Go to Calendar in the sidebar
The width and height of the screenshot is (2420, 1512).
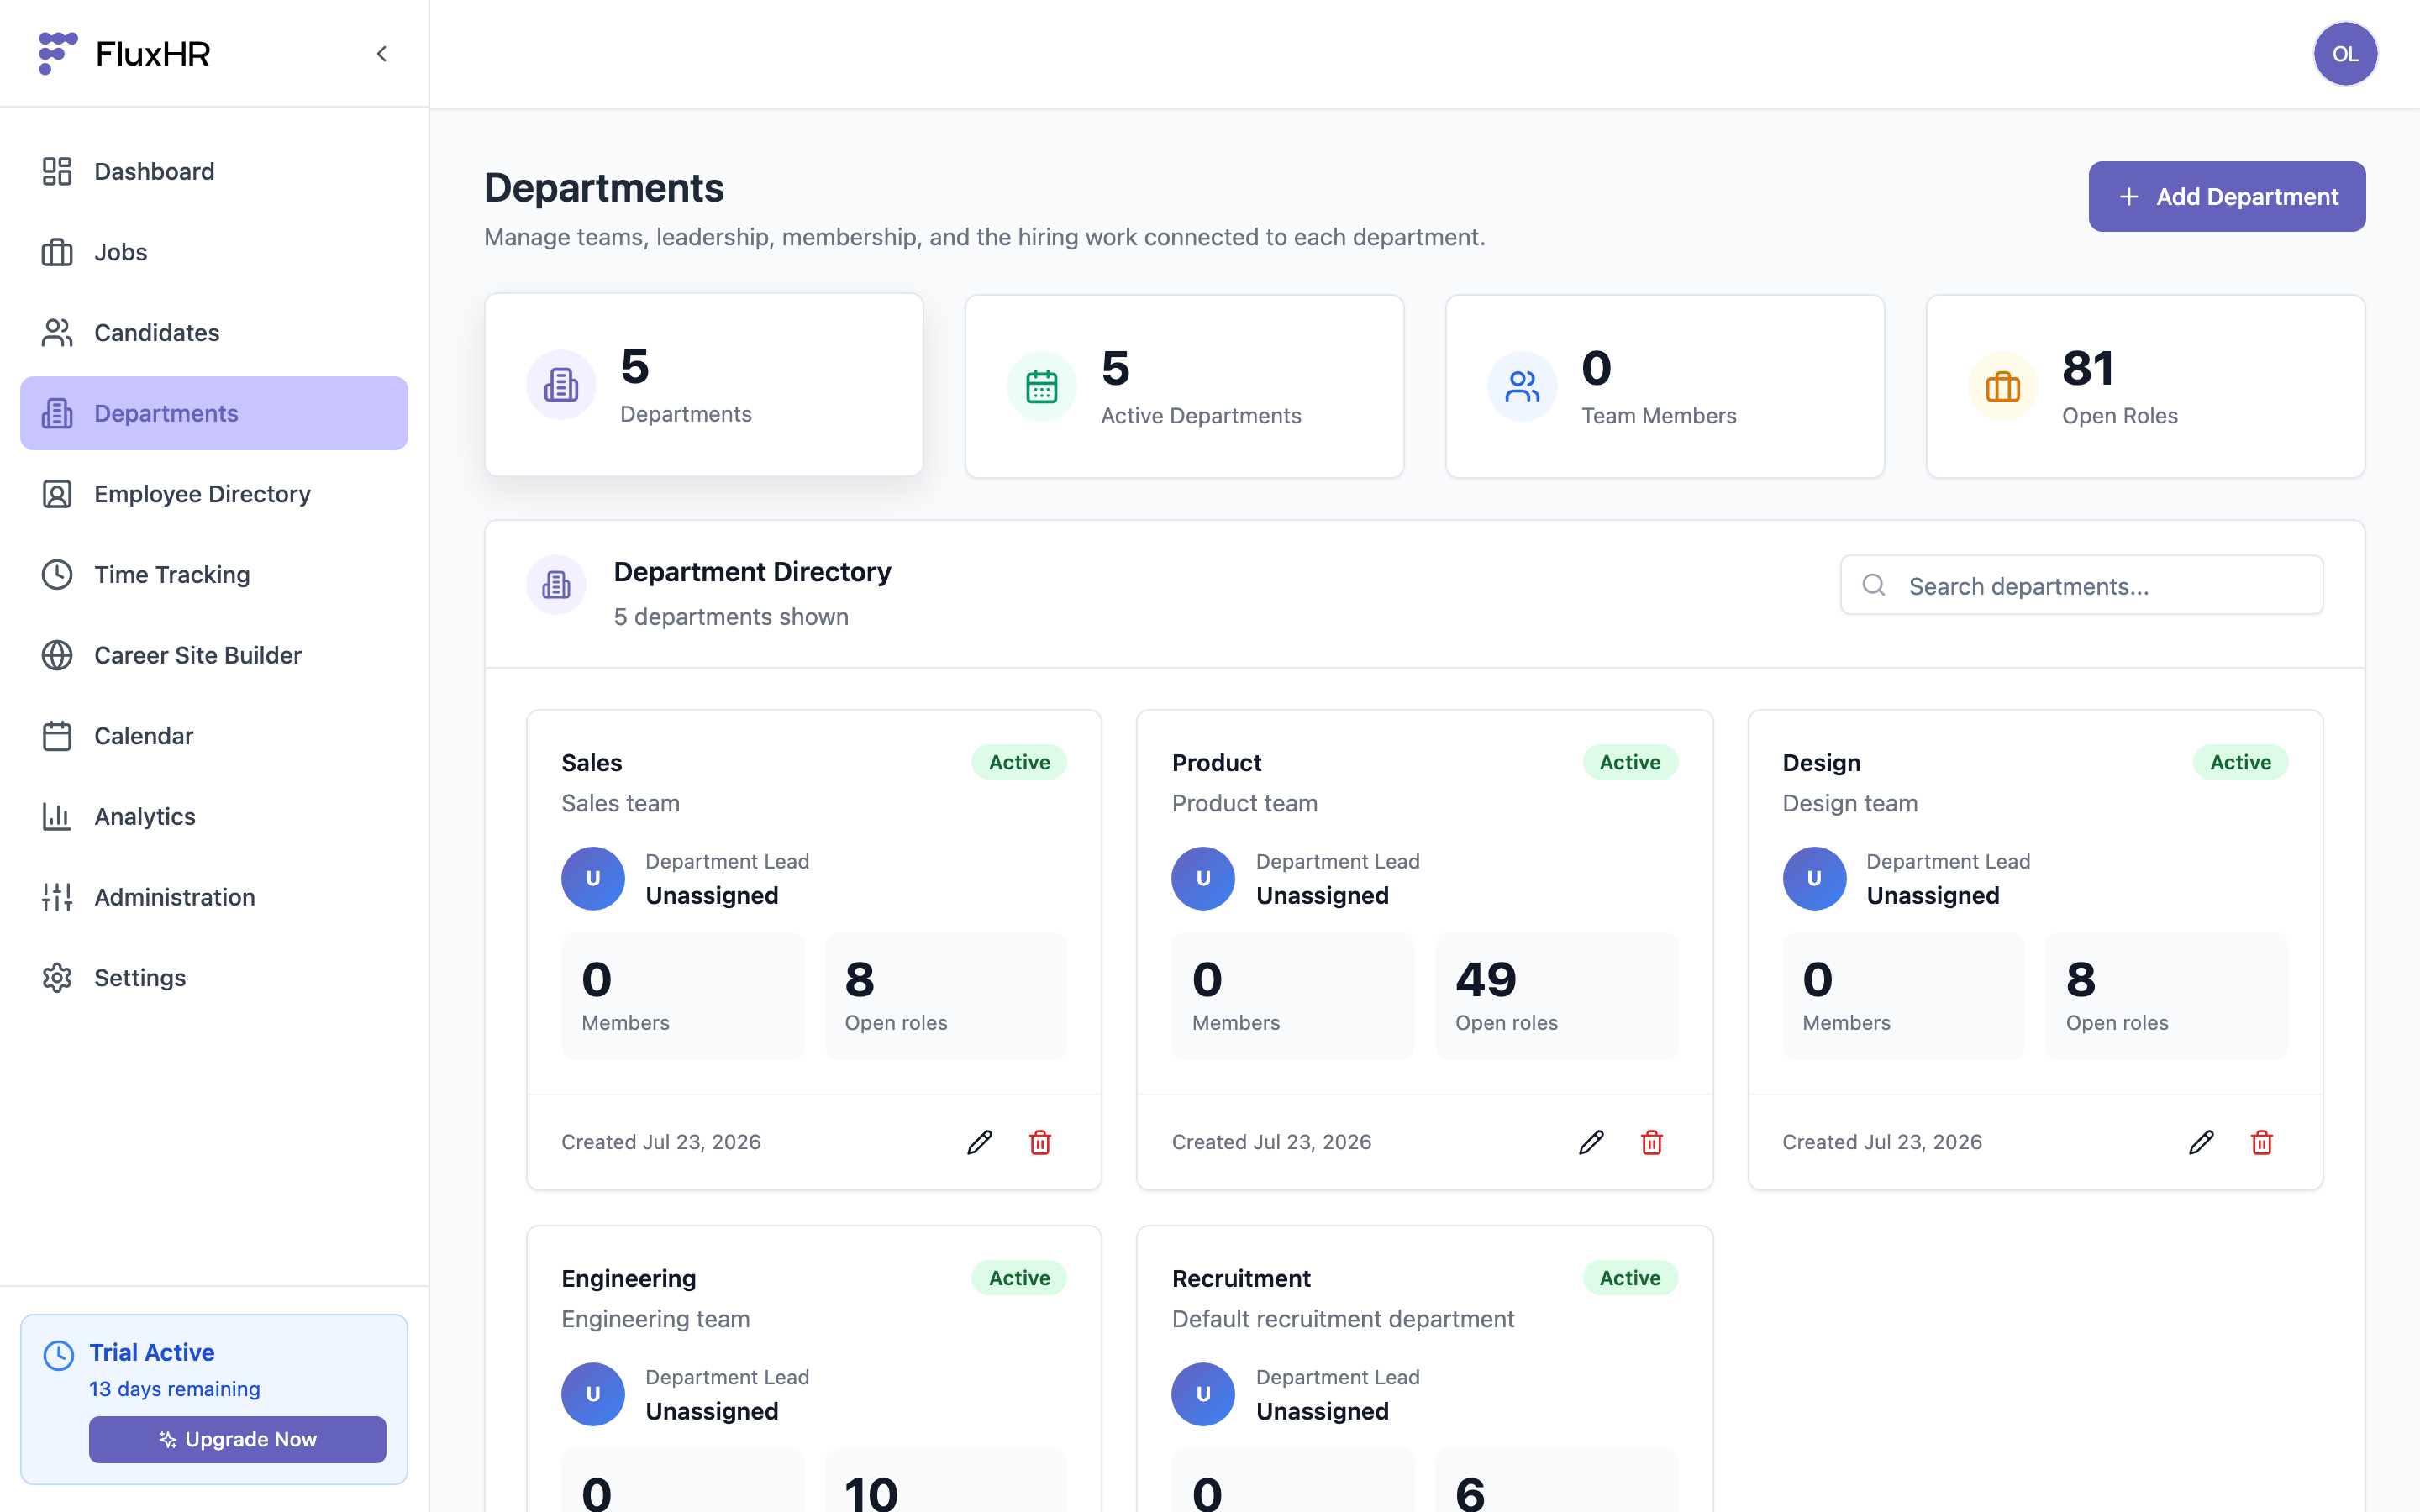coord(214,736)
